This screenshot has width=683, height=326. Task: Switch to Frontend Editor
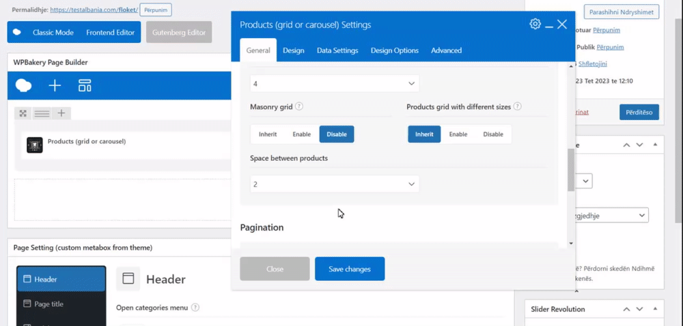pyautogui.click(x=109, y=32)
